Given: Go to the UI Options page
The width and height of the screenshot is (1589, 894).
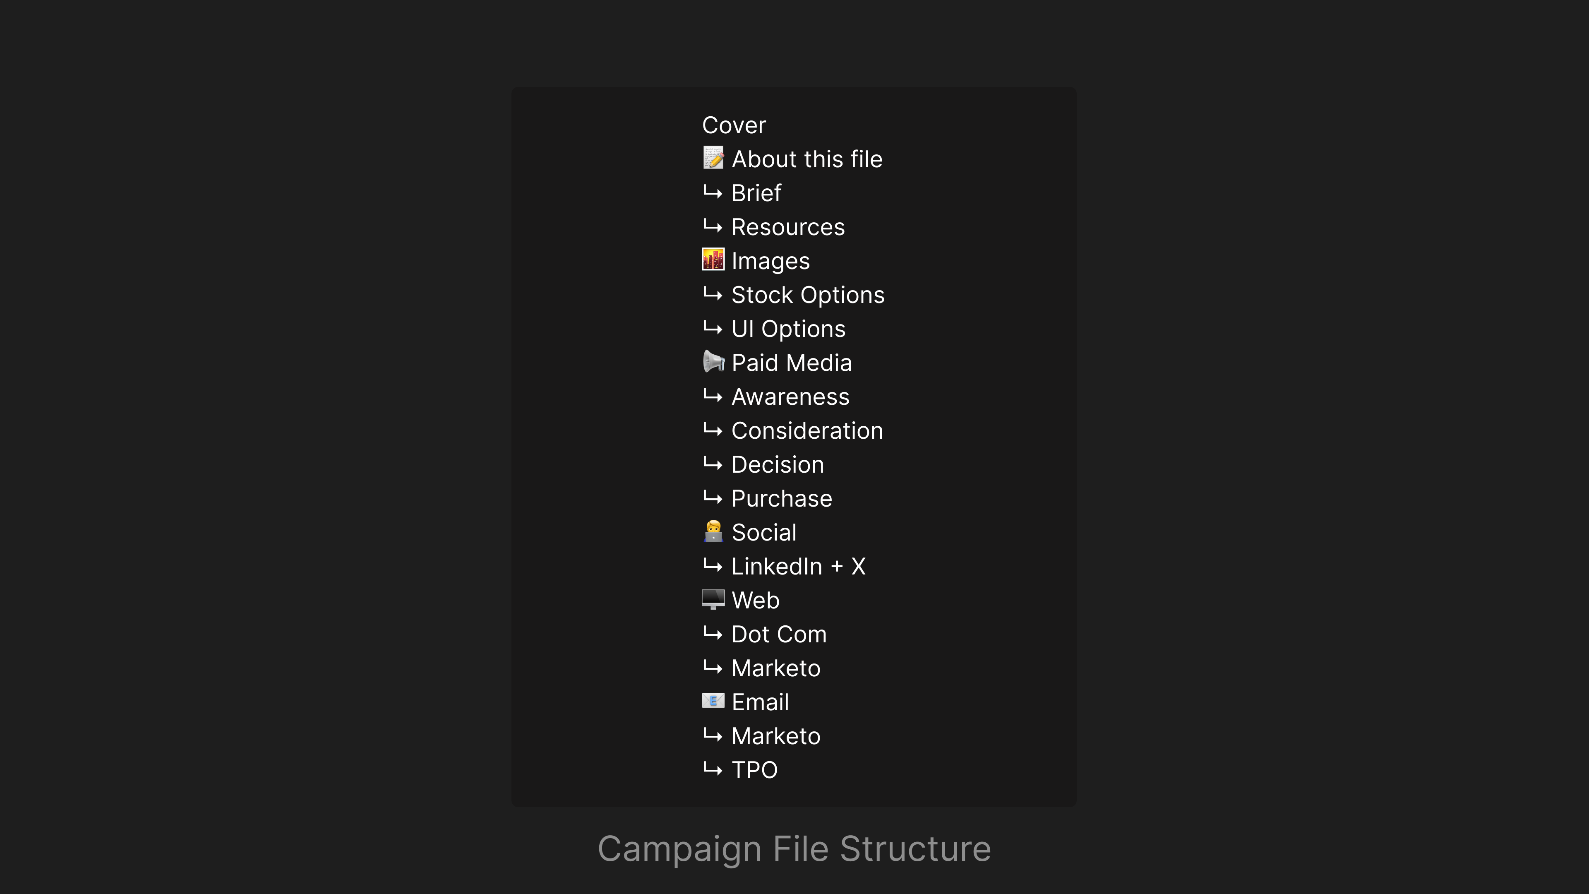Looking at the screenshot, I should (x=788, y=329).
